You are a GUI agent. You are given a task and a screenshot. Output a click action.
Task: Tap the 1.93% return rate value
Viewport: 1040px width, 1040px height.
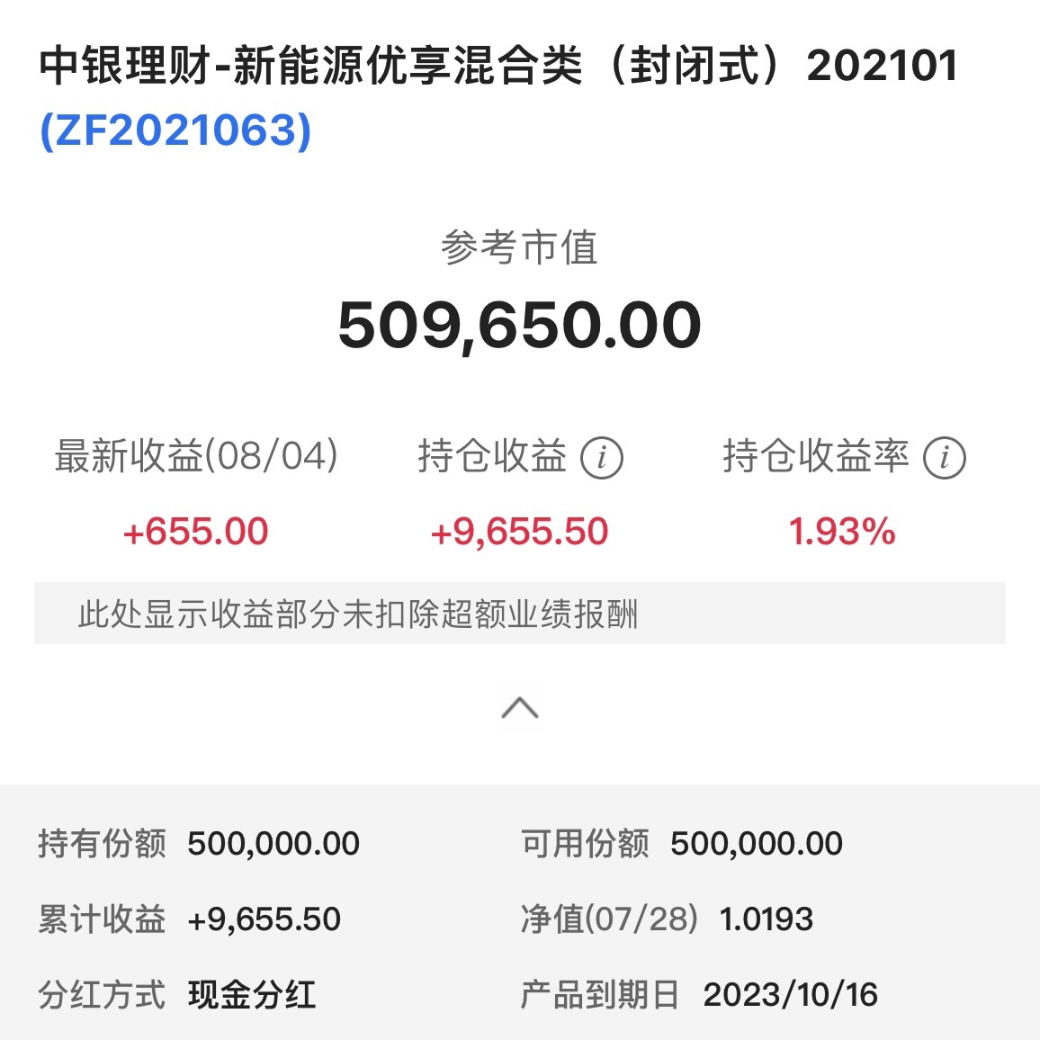[x=842, y=532]
